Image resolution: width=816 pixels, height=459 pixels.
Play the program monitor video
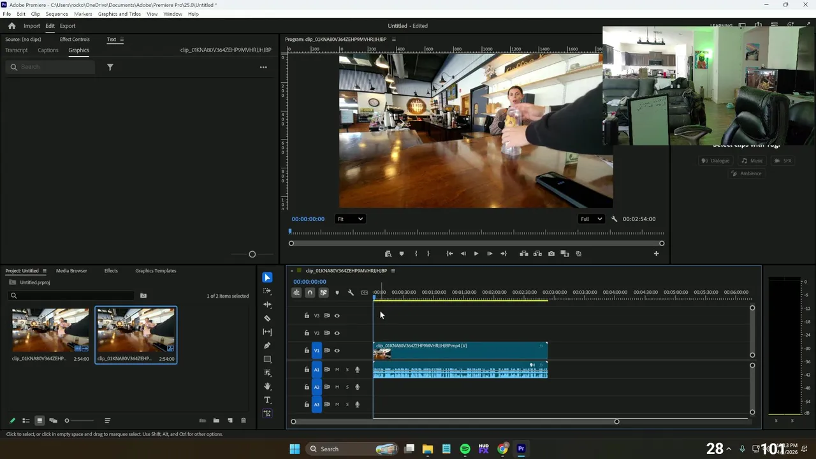coord(476,254)
